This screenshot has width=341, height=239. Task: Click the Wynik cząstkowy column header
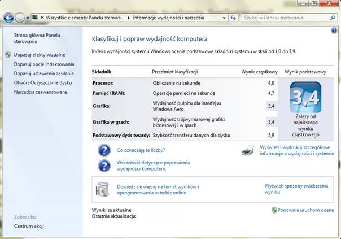(259, 72)
